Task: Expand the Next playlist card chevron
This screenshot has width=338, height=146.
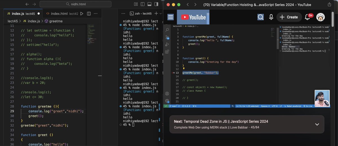Action: [x=317, y=124]
